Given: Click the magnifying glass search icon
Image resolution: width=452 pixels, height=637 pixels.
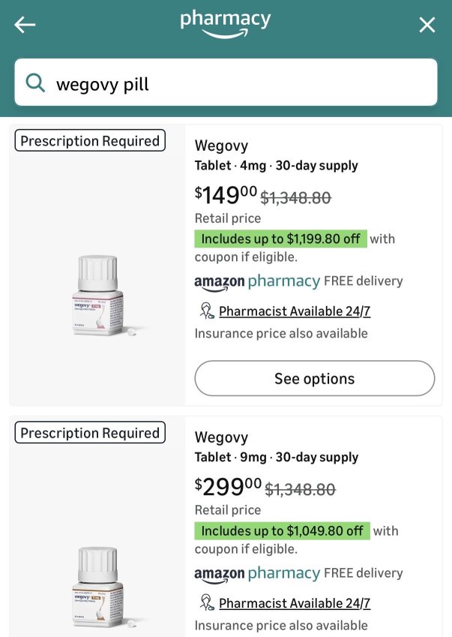Looking at the screenshot, I should point(35,83).
